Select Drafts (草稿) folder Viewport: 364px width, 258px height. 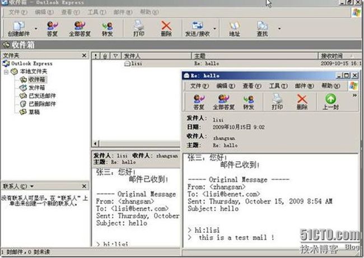pos(30,112)
